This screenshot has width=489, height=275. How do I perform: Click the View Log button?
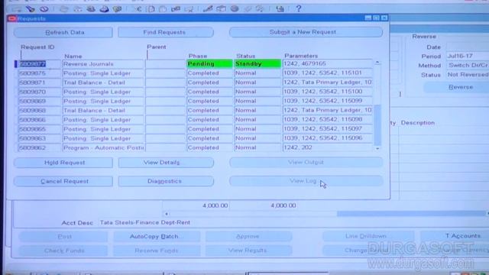pos(306,181)
